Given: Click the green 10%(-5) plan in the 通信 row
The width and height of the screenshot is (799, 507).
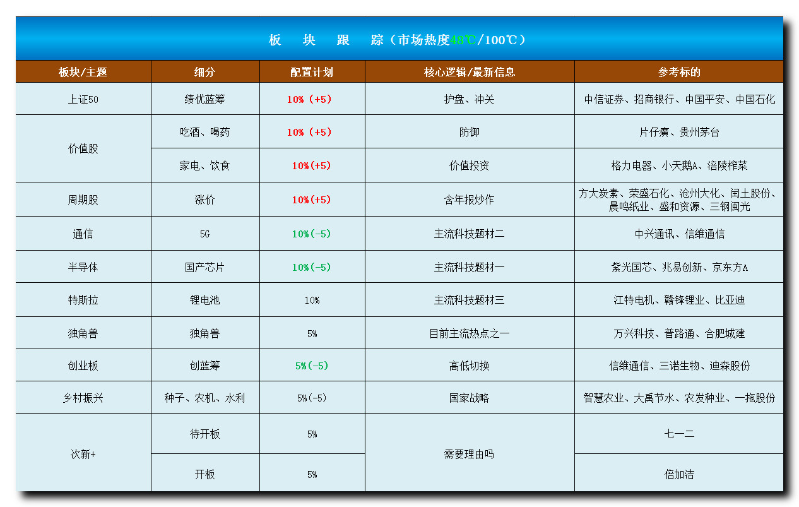Looking at the screenshot, I should pyautogui.click(x=312, y=234).
